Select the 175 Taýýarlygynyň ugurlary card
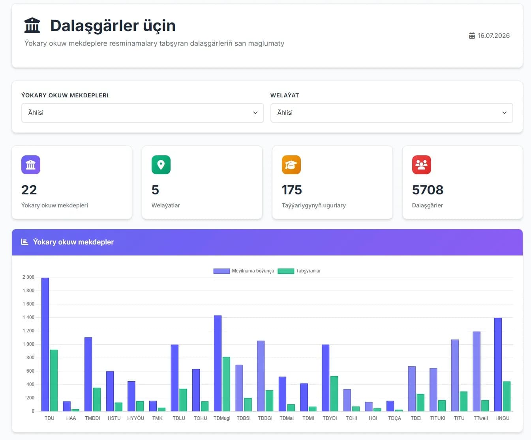Image resolution: width=531 pixels, height=440 pixels. pyautogui.click(x=332, y=182)
